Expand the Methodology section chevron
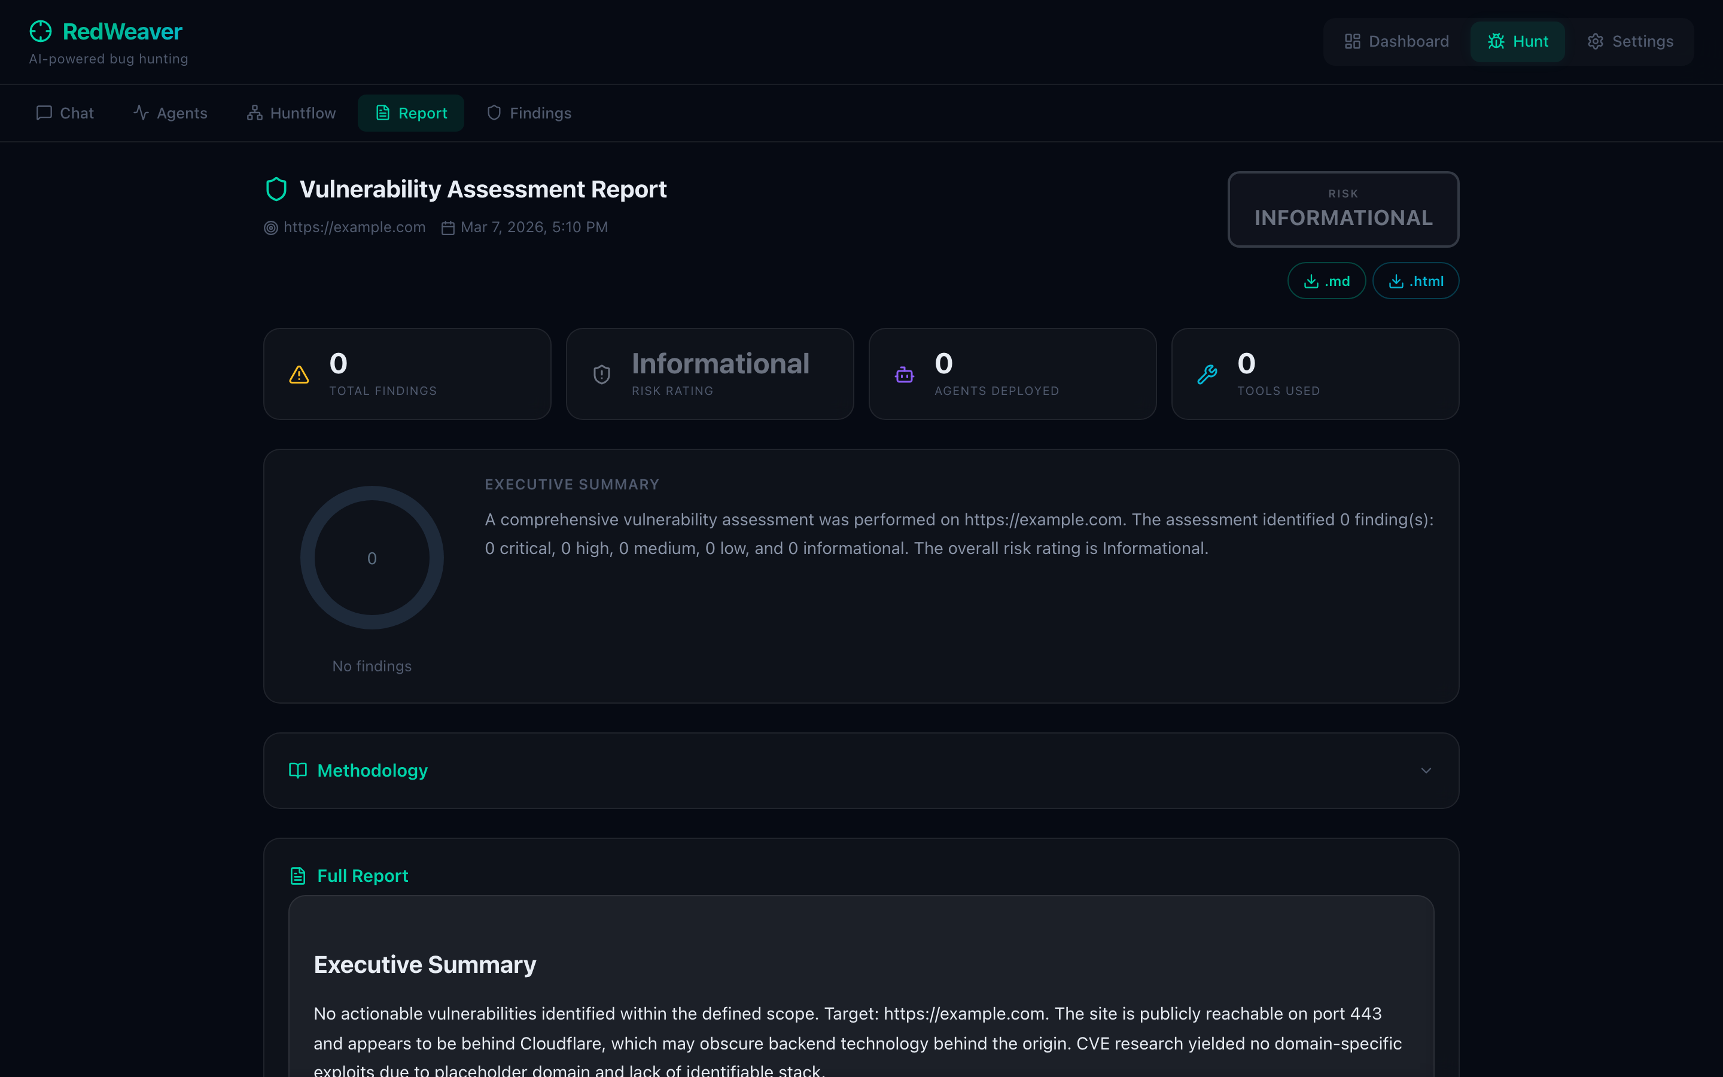 [x=1426, y=771]
